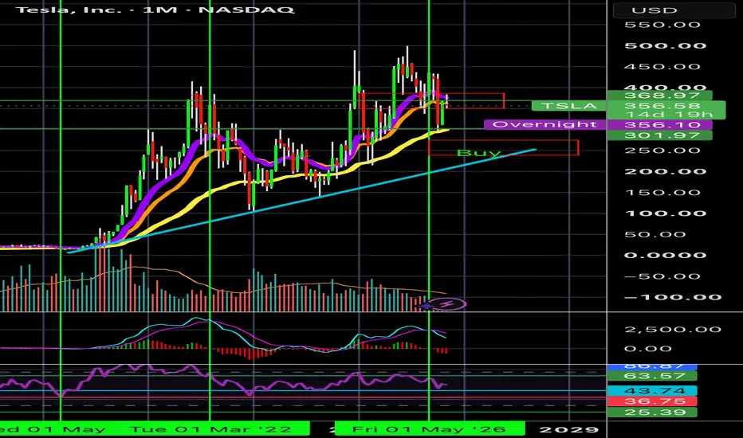Click the 368.97 price tag
Screen dimensions: 743x438
[659, 96]
